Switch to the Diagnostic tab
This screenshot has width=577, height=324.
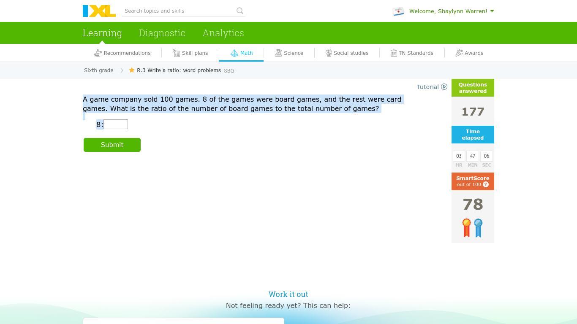pyautogui.click(x=162, y=33)
